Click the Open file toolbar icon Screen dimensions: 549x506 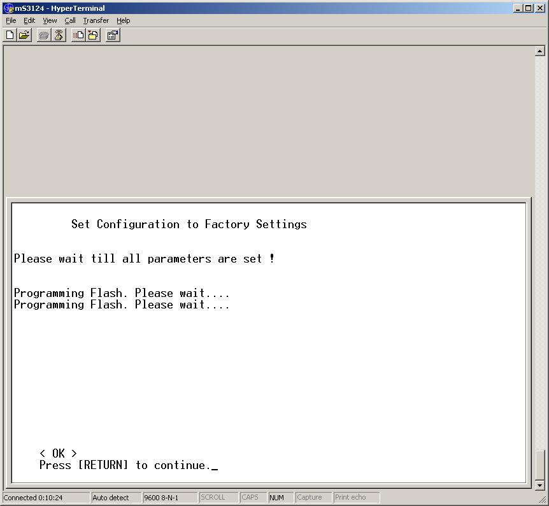24,36
